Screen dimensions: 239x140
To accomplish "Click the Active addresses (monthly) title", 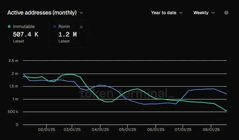I will click(42, 13).
